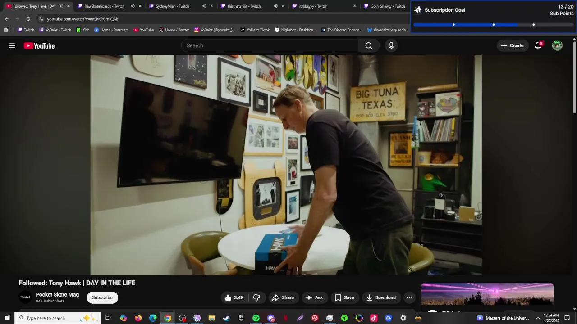Open File Explorer from the taskbar

[212, 318]
